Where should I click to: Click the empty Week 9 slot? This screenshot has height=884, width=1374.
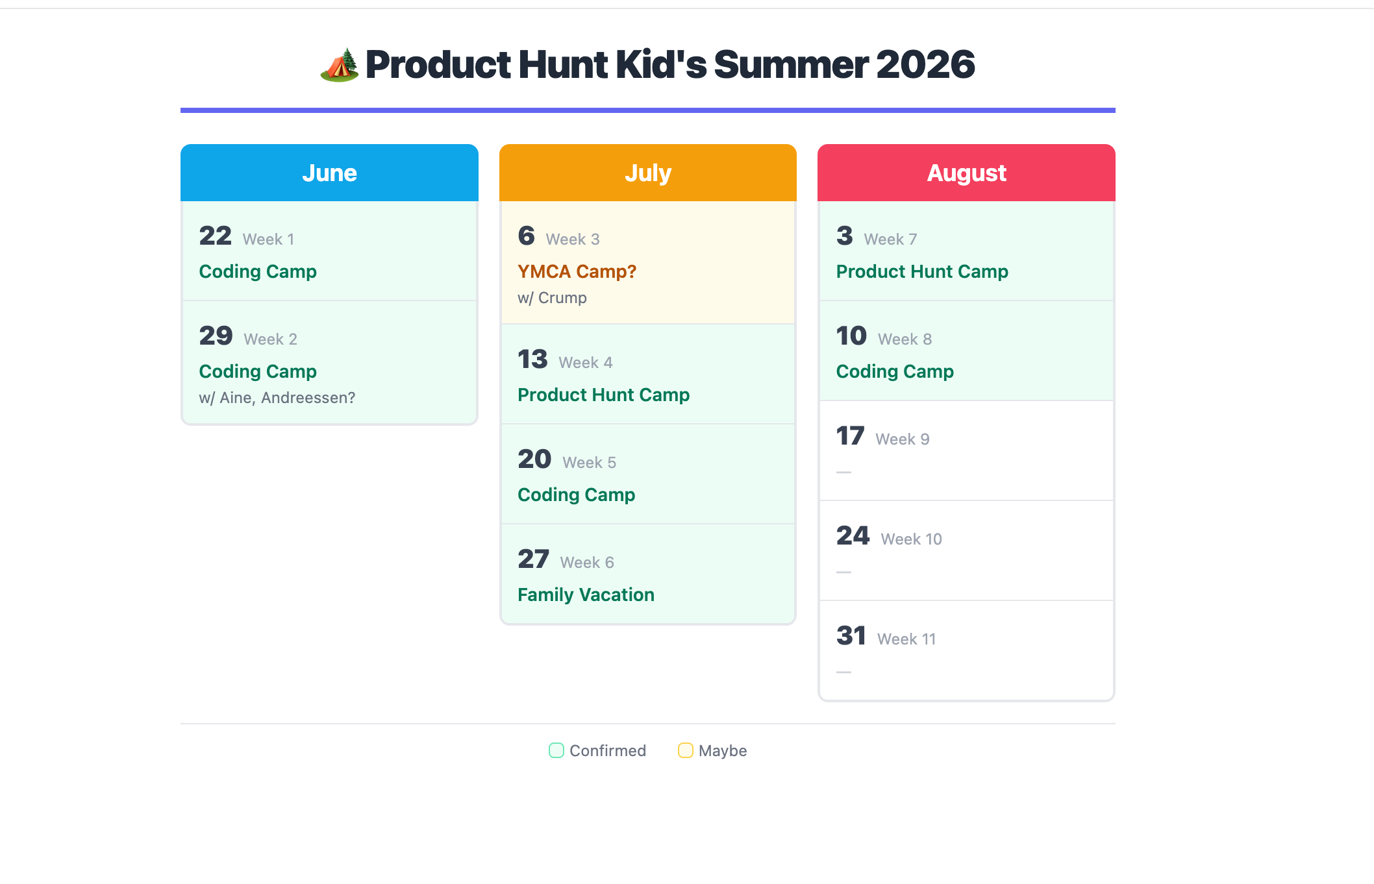(x=966, y=451)
